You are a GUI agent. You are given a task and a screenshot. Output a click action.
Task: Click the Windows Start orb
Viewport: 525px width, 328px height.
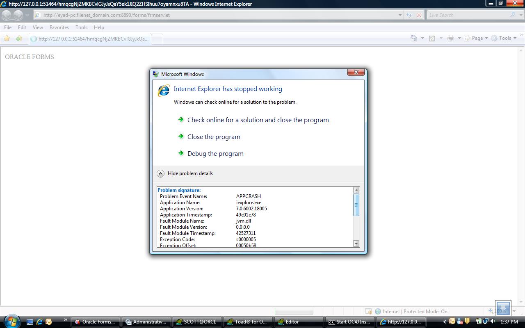pyautogui.click(x=11, y=321)
